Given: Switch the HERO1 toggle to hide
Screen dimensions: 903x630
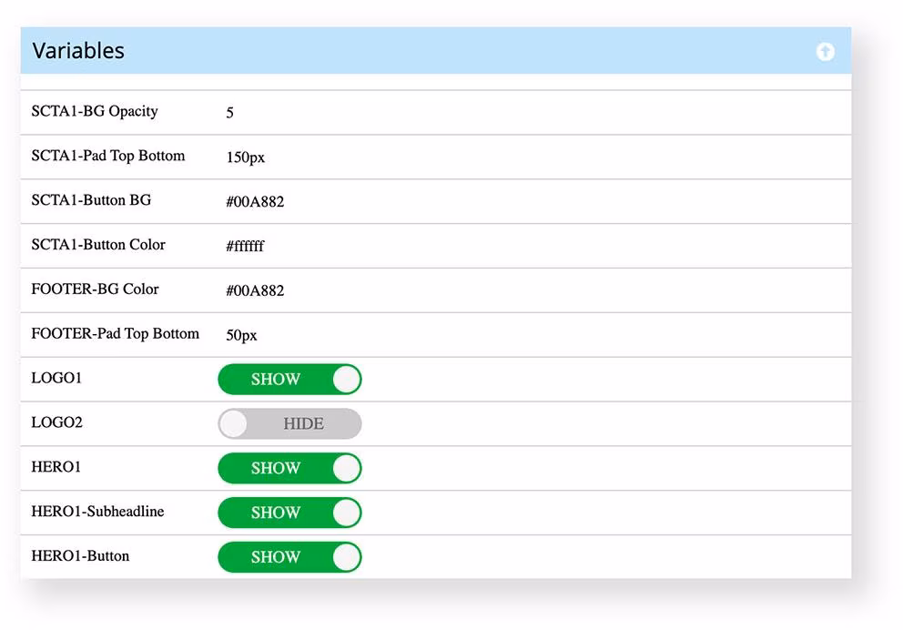Looking at the screenshot, I should click(289, 469).
